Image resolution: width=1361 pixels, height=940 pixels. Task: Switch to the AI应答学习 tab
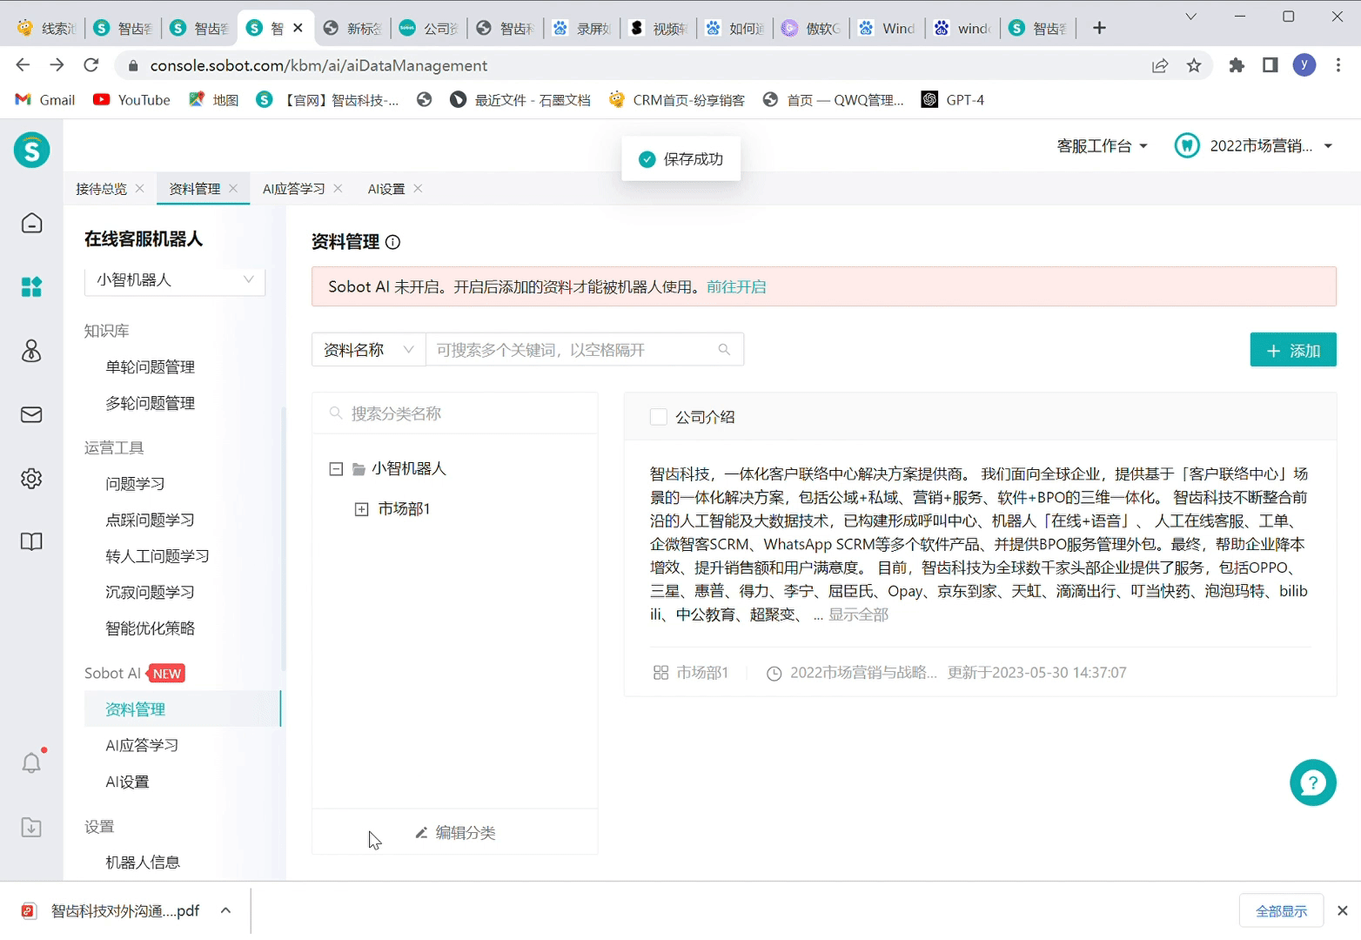(x=293, y=189)
